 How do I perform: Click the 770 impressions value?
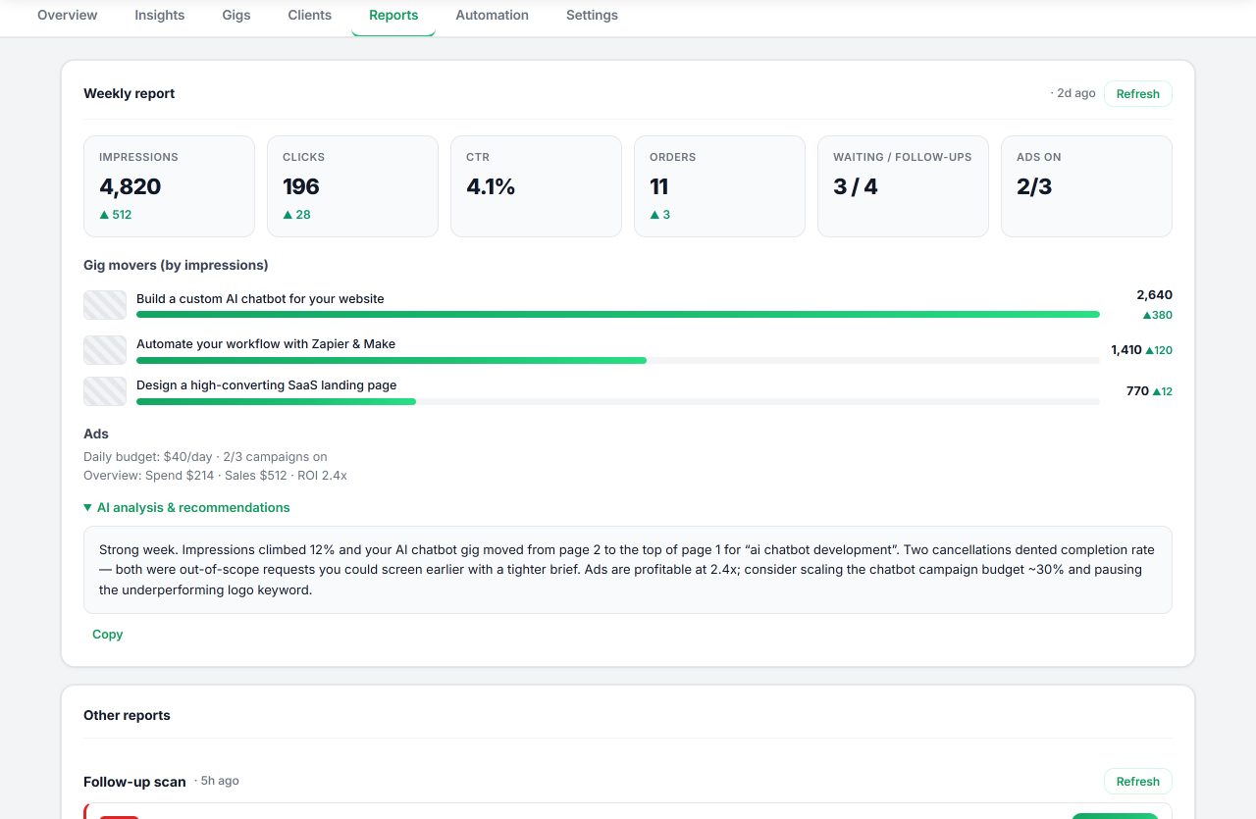(x=1137, y=391)
